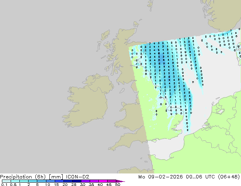Click the '40' legend scale label
The height and width of the screenshot is (186, 241).
pos(100,184)
